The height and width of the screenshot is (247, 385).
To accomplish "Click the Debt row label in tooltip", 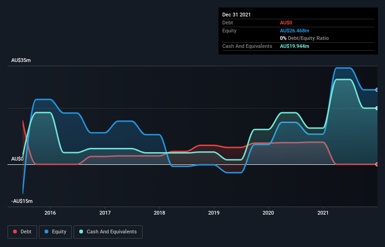I will pos(227,23).
